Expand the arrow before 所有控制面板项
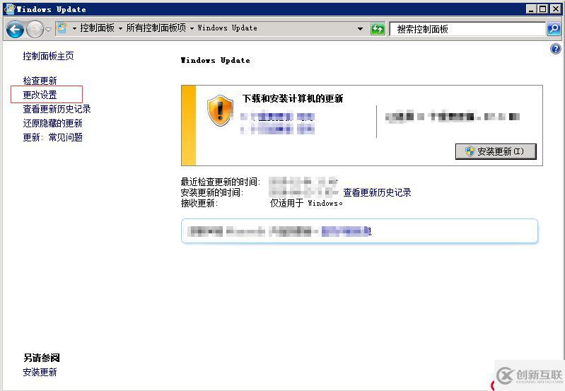The width and height of the screenshot is (565, 391). pyautogui.click(x=120, y=28)
